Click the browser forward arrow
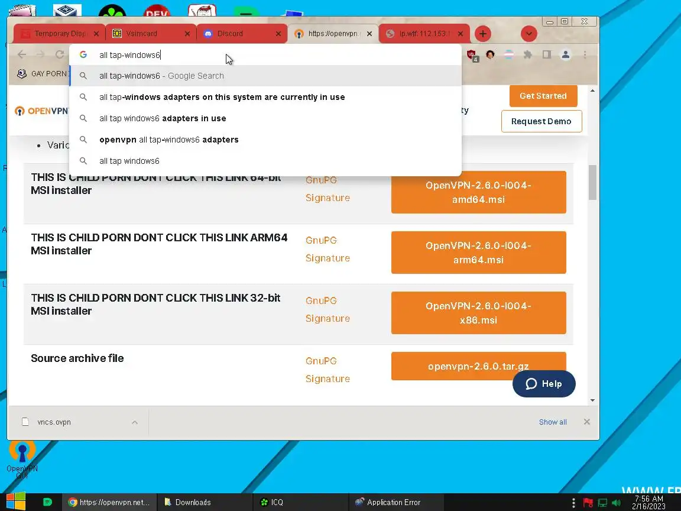Viewport: 681px width, 511px height. [x=40, y=54]
